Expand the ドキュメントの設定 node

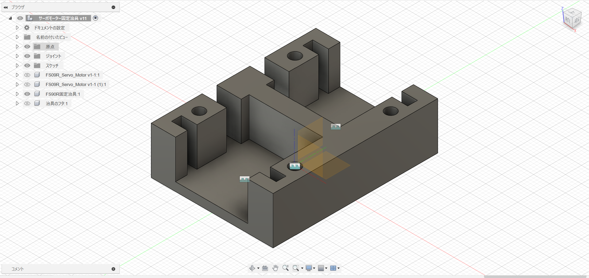click(17, 28)
